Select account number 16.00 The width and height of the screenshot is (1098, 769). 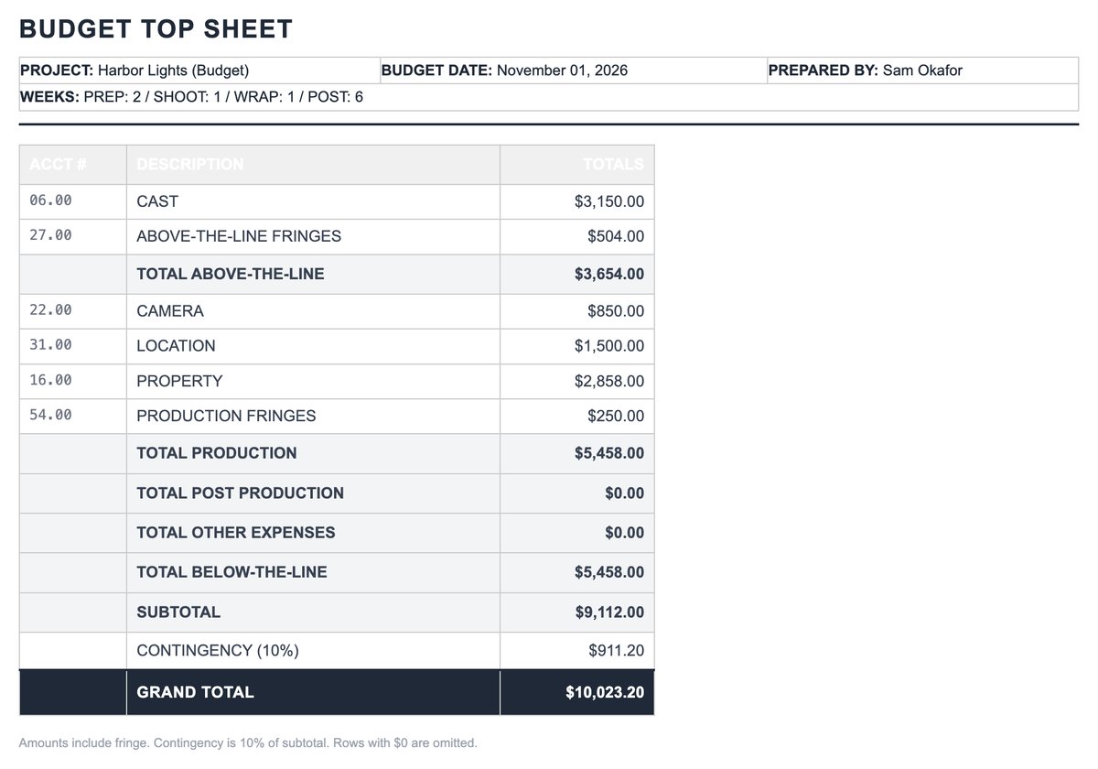50,380
